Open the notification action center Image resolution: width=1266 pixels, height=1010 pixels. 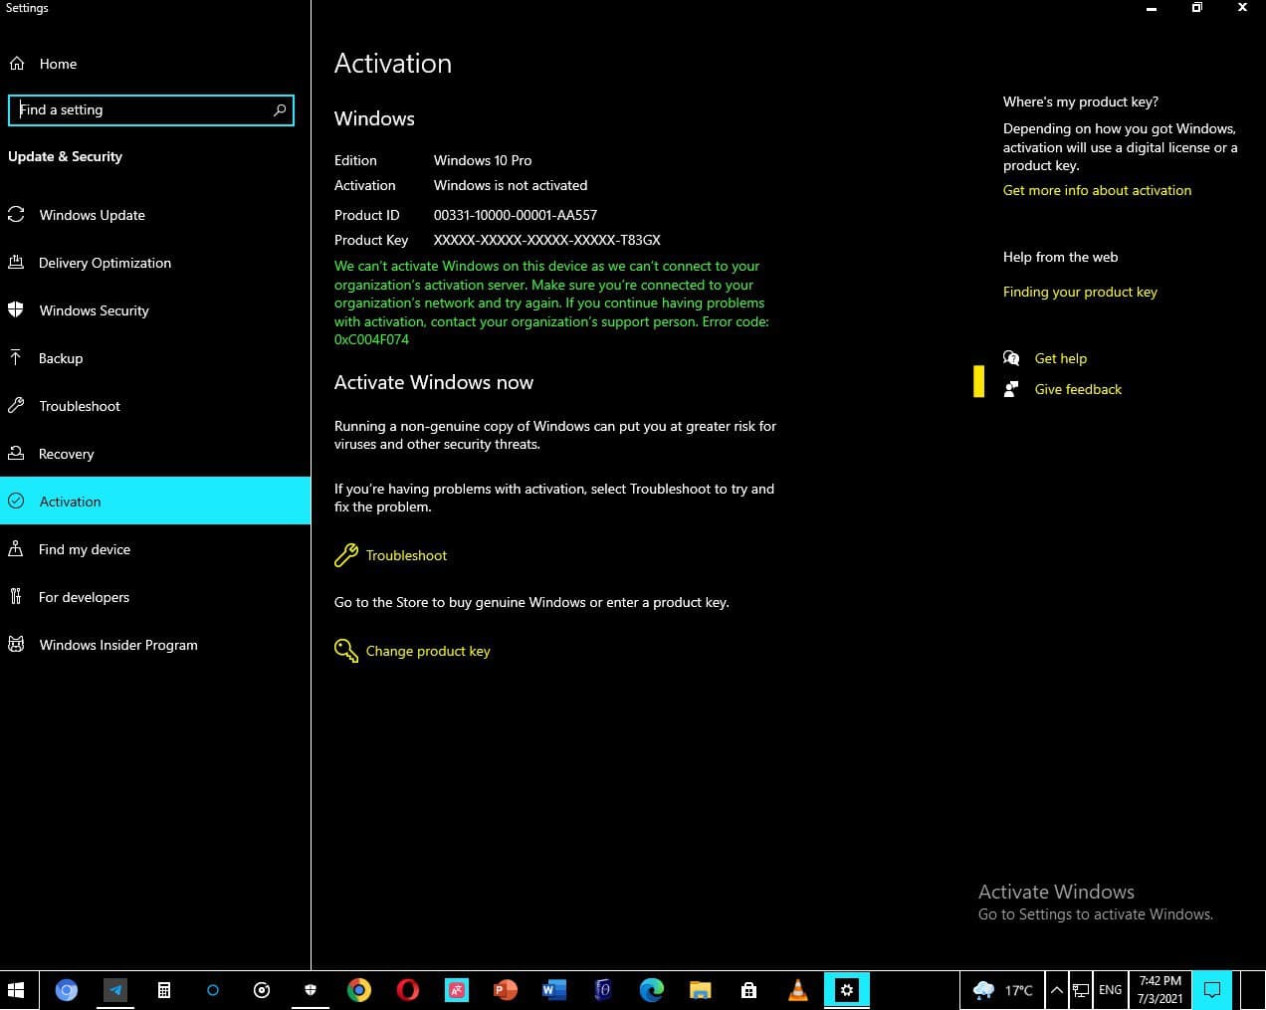coord(1212,990)
